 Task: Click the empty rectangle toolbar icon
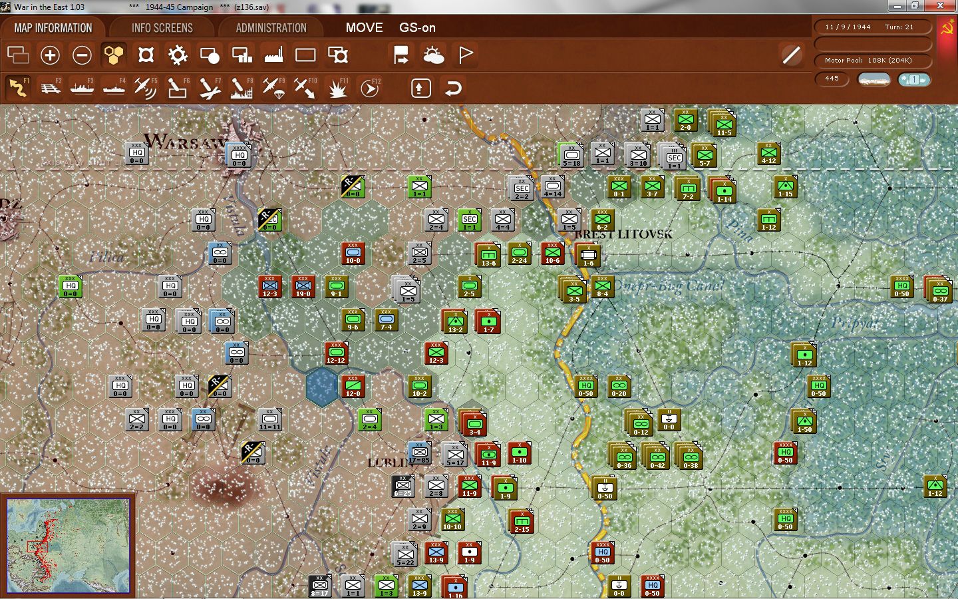pyautogui.click(x=305, y=55)
